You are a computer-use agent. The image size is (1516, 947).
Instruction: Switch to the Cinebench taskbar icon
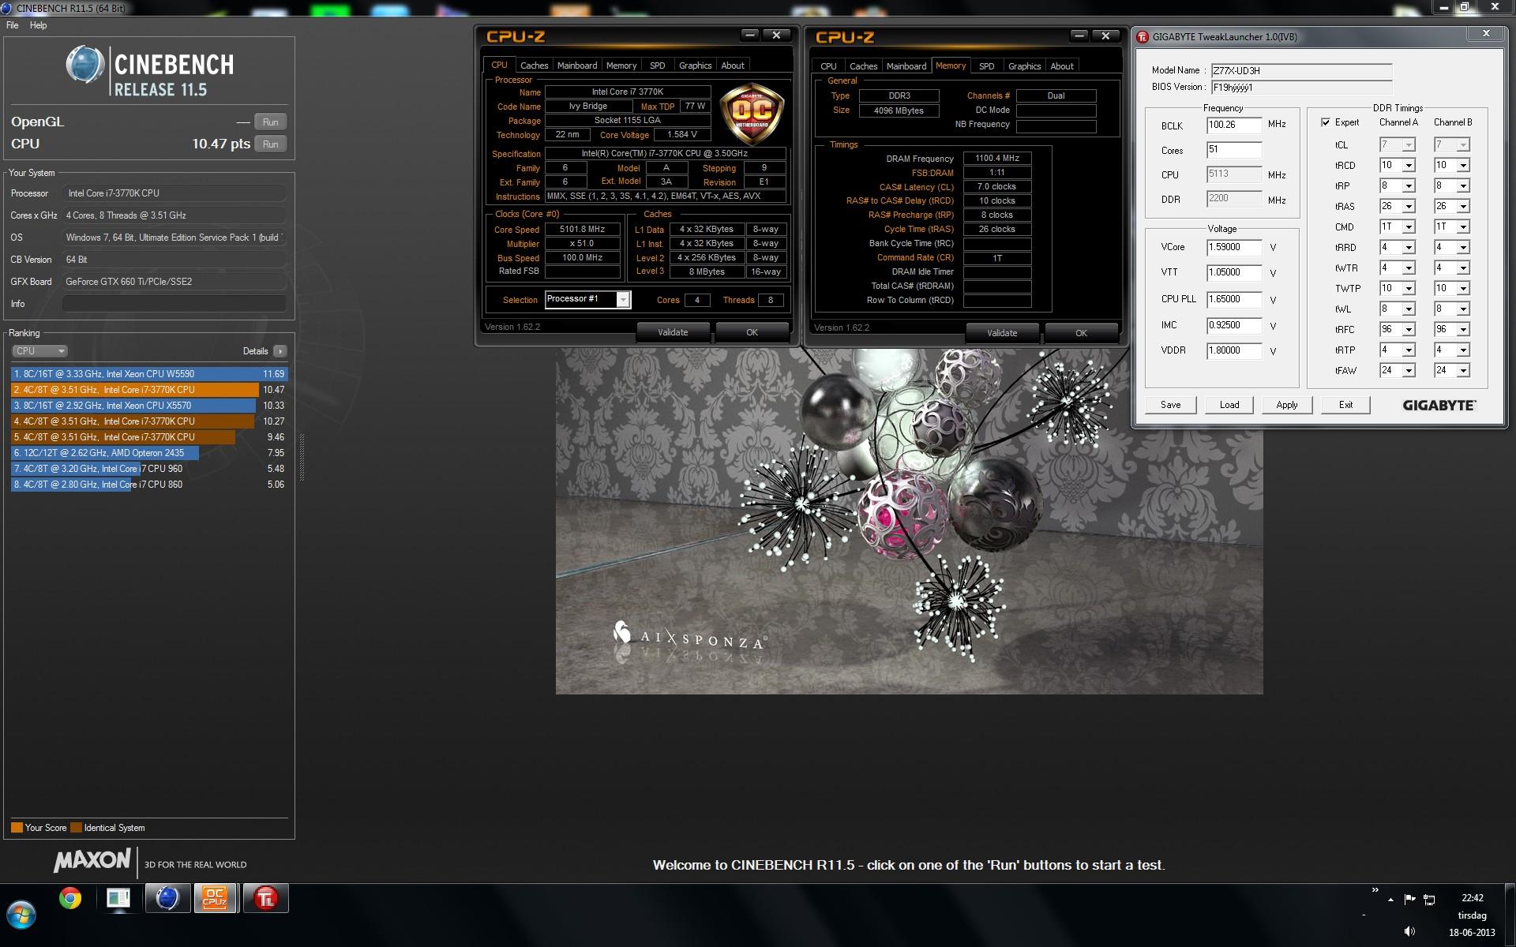point(167,899)
